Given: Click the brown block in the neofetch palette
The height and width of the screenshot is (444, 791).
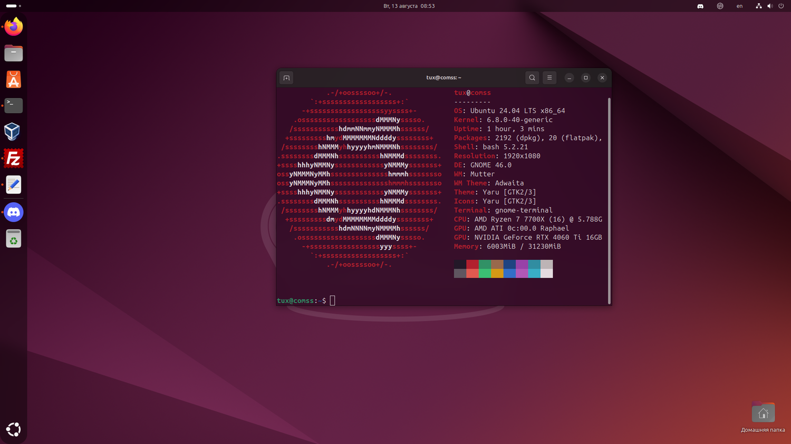Looking at the screenshot, I should pyautogui.click(x=497, y=264).
